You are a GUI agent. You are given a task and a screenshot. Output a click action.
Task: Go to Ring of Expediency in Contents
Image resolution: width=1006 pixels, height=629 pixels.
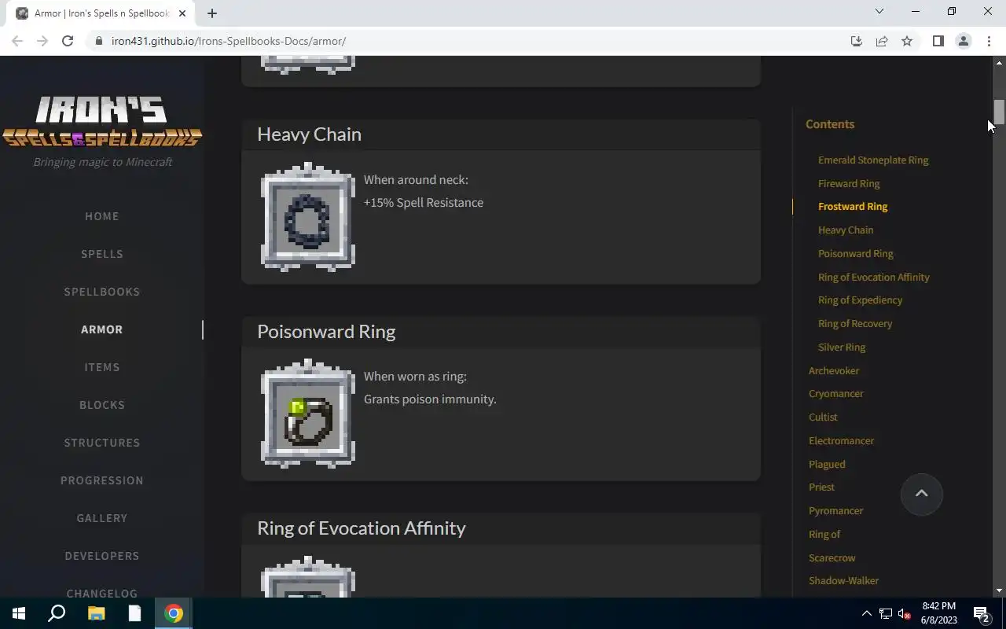[x=860, y=300]
